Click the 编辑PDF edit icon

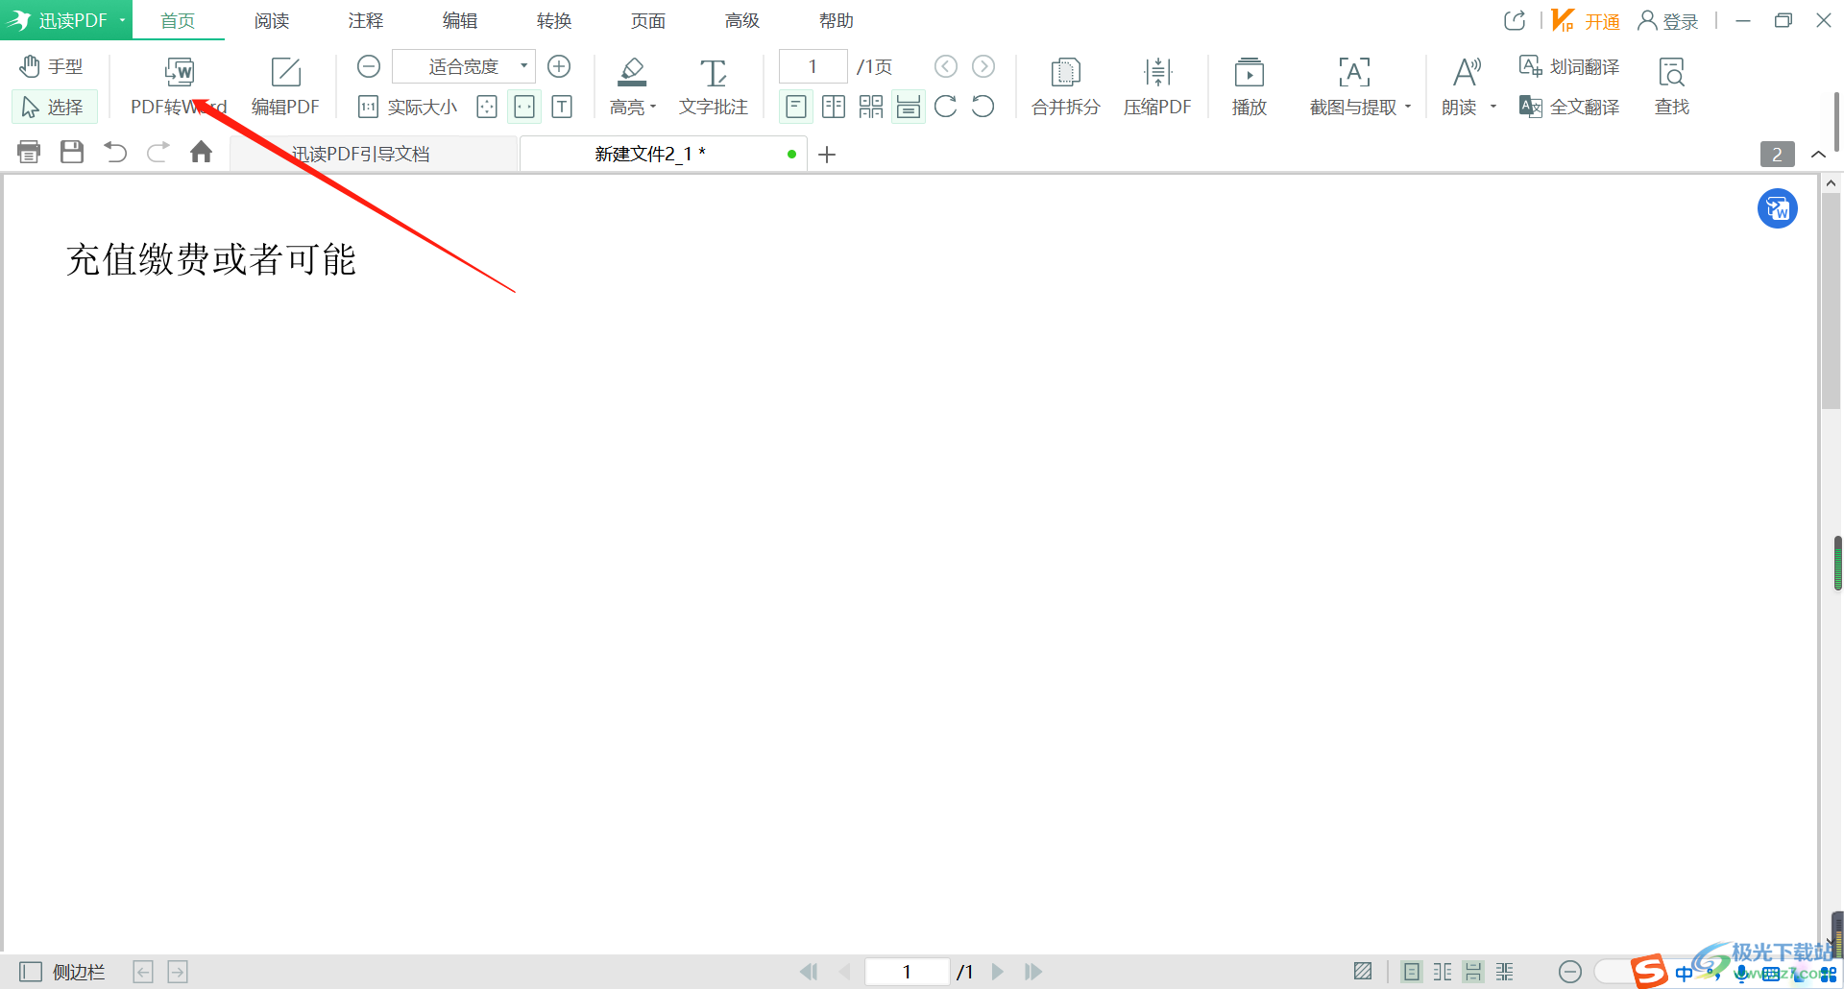[x=285, y=86]
